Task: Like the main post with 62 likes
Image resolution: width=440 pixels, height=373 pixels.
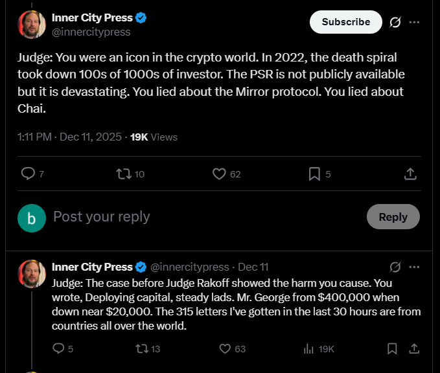Action: (x=219, y=174)
